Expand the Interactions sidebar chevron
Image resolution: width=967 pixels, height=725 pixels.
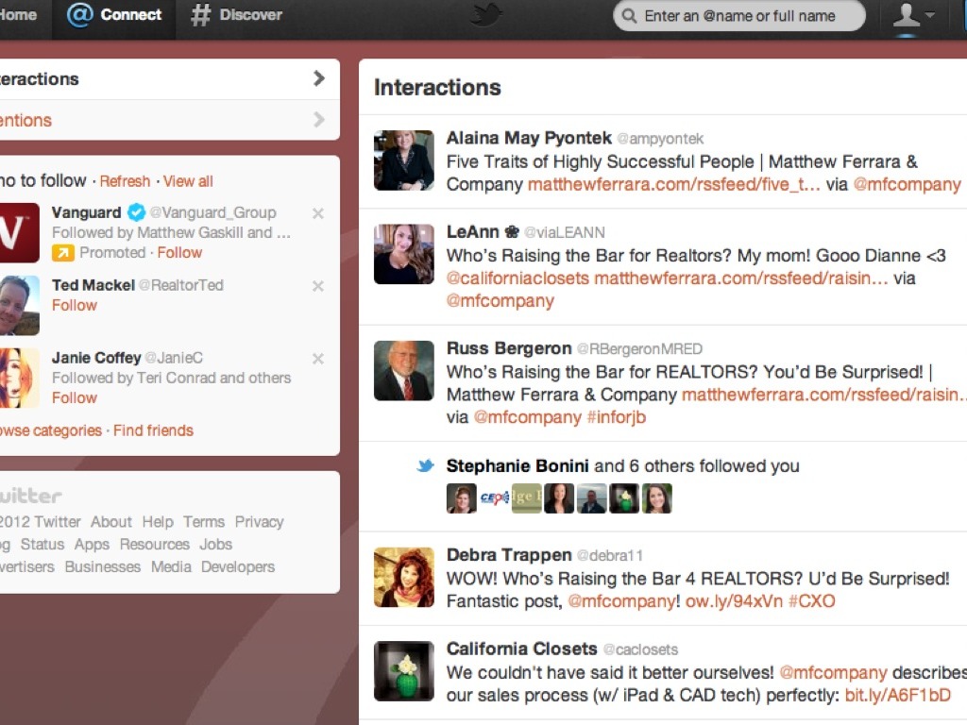[x=318, y=79]
